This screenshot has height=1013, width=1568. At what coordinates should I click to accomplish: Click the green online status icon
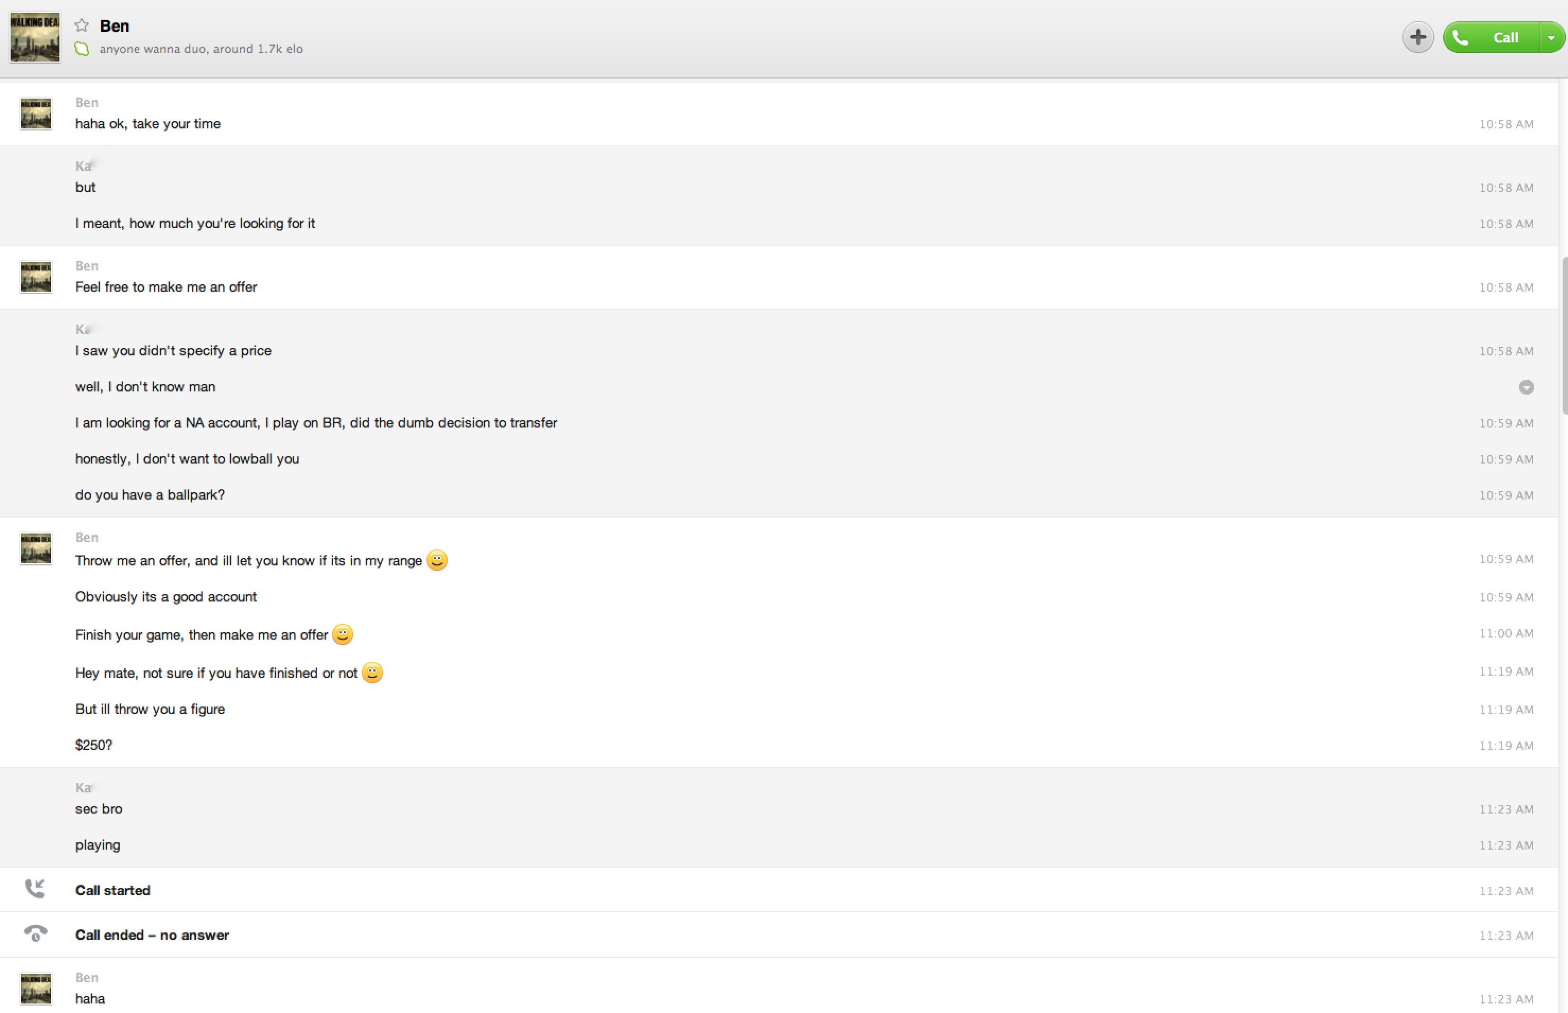[x=82, y=49]
